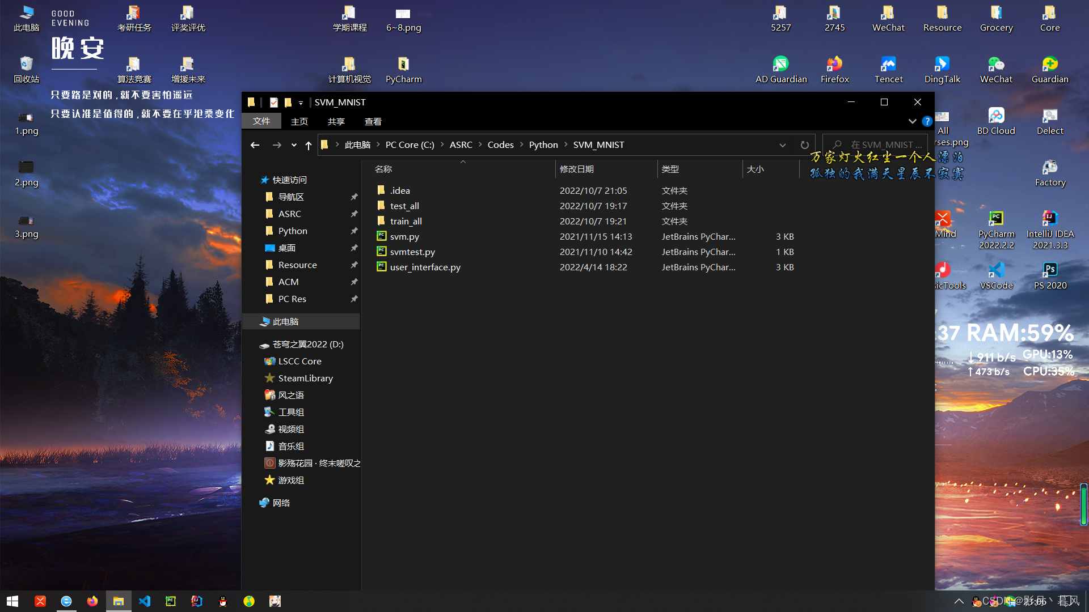
Task: Open the .idea folder icon
Action: click(382, 190)
